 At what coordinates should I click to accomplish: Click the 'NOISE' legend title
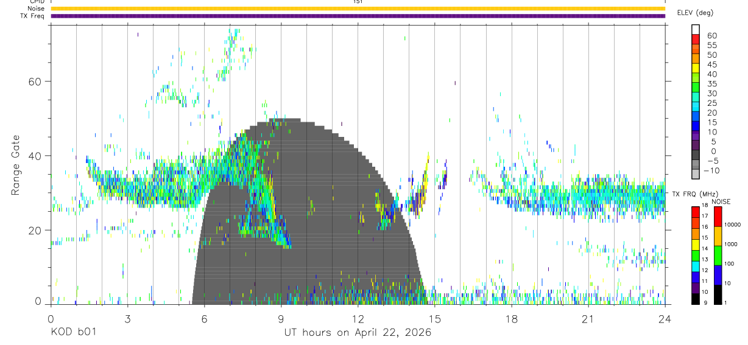tap(722, 201)
